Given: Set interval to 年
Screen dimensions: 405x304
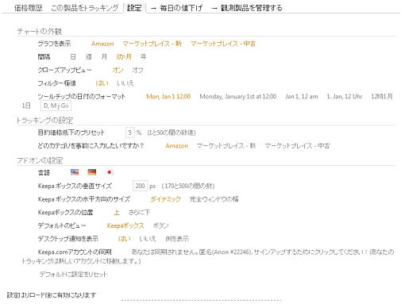Looking at the screenshot, I should (x=143, y=57).
